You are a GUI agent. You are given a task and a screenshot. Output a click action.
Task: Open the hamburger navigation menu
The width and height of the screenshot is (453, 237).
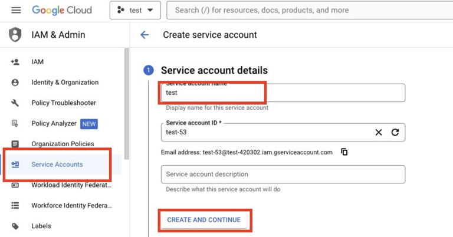click(x=16, y=10)
